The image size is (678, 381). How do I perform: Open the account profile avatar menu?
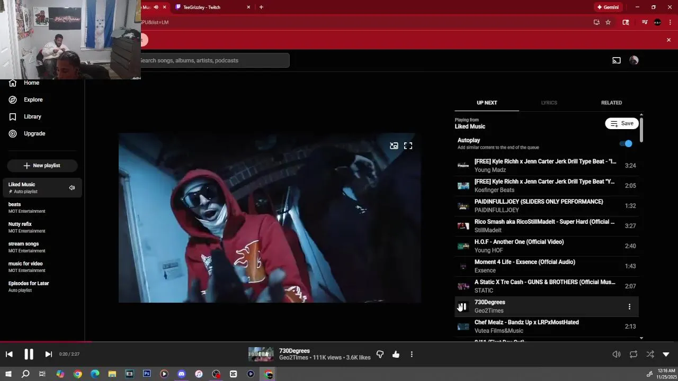click(x=634, y=60)
